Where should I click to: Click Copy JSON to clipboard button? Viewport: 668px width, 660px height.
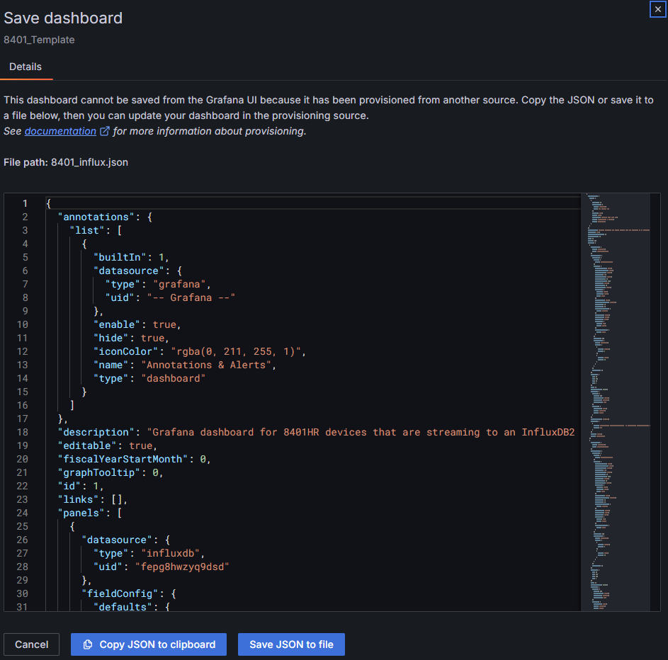(x=148, y=644)
